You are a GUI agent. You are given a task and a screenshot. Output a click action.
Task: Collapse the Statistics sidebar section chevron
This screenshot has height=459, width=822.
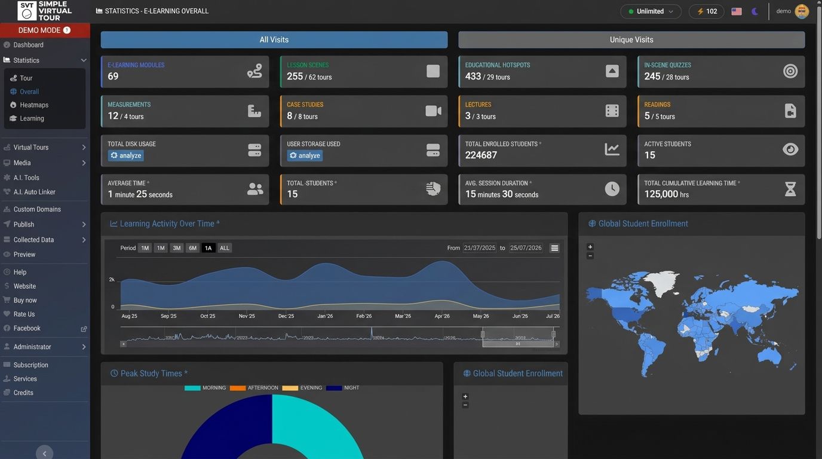84,60
